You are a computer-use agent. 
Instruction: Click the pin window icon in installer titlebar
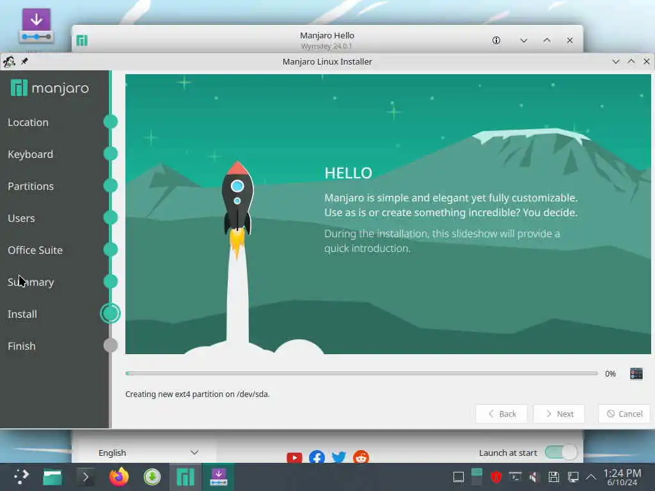click(x=24, y=62)
